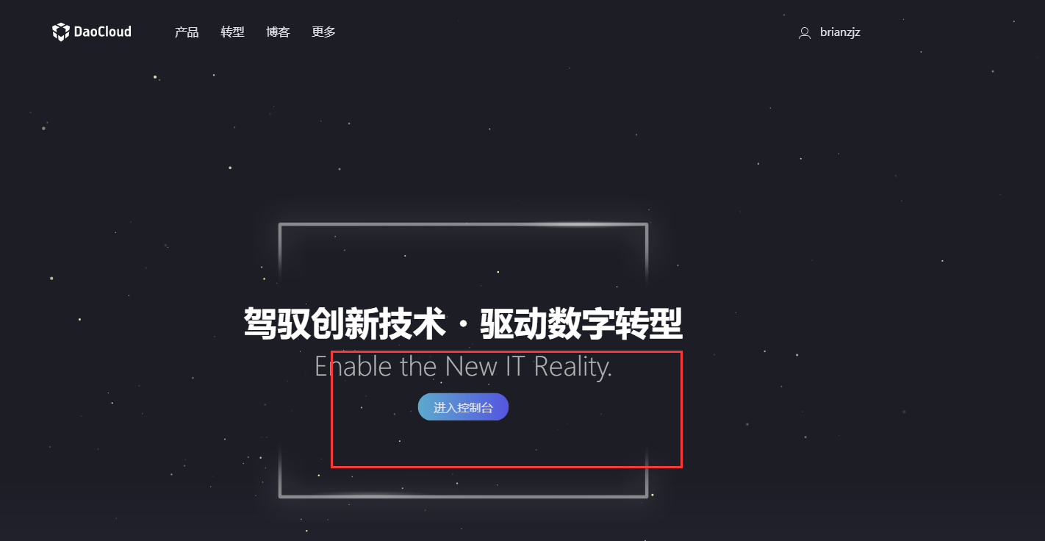
Task: Click the 驱动数字转型 headline text
Action: point(581,324)
